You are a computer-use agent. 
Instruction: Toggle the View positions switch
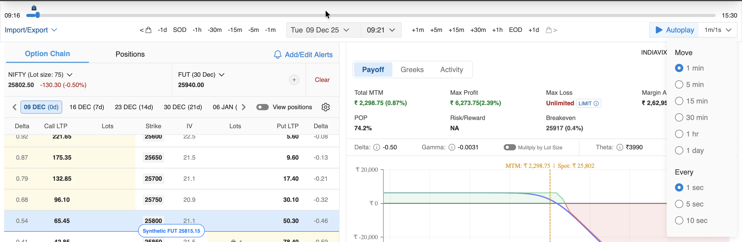click(x=262, y=107)
